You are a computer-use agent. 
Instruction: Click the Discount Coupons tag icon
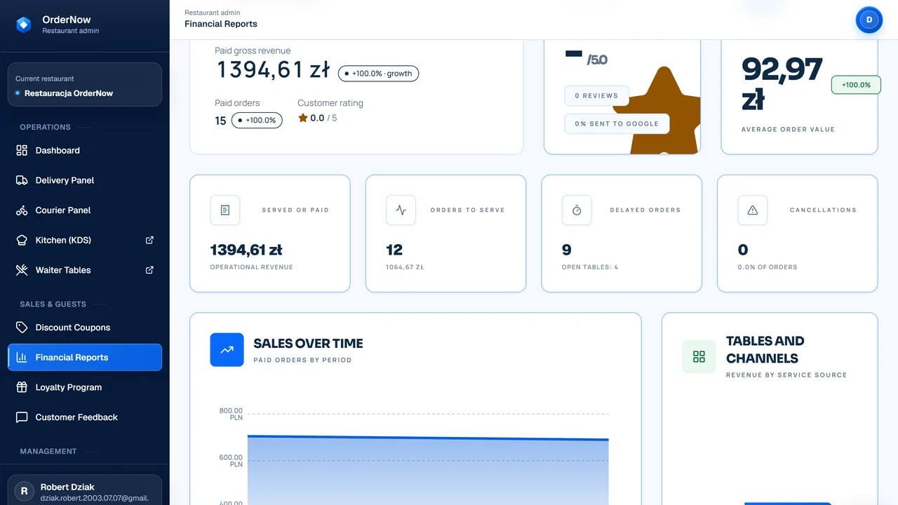coord(22,328)
